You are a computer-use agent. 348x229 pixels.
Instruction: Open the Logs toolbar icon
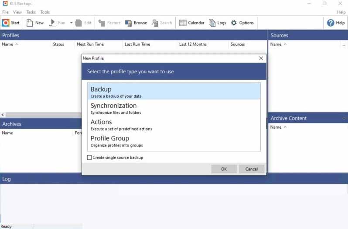click(x=212, y=23)
